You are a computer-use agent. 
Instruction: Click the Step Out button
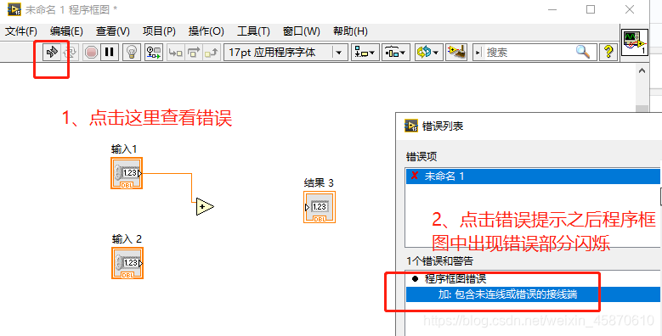click(212, 53)
